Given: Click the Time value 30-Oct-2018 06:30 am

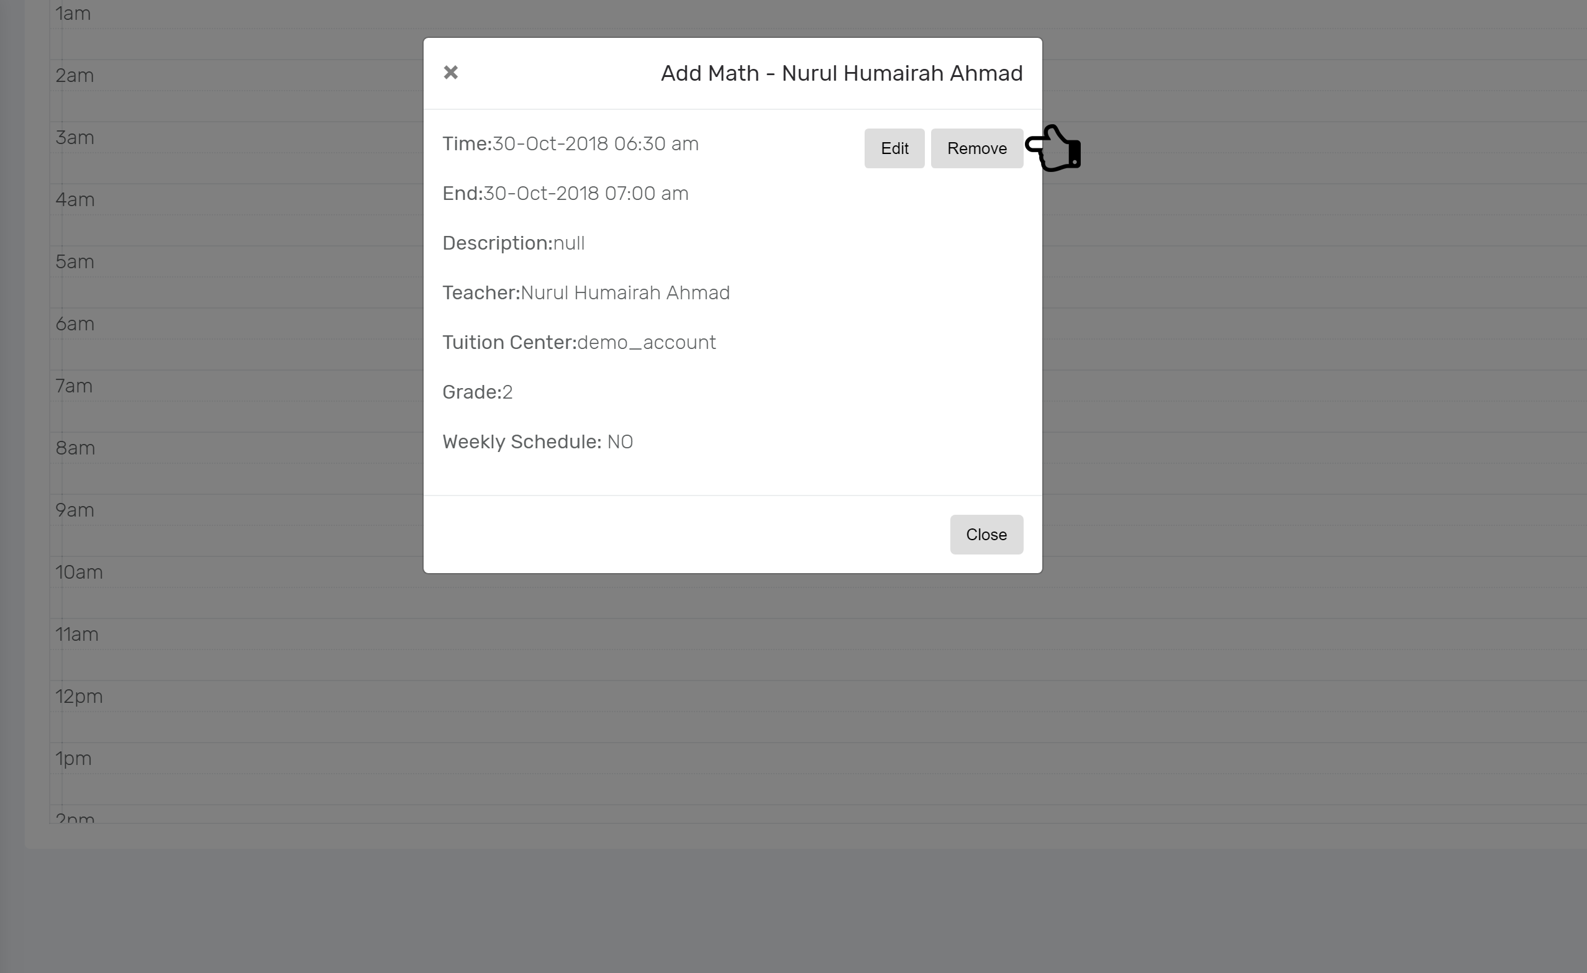Looking at the screenshot, I should click(595, 143).
